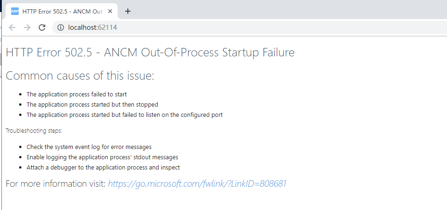View site information for localhost

click(60, 27)
